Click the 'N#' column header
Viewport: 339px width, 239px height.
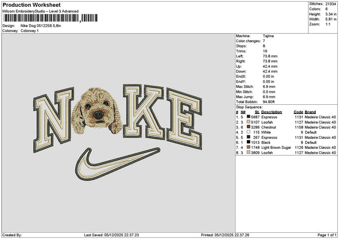(243, 112)
